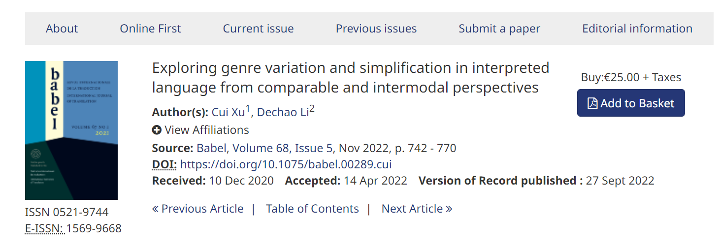Open author Cui Xu's profile link
Screen dimensions: 720x251
(x=228, y=112)
